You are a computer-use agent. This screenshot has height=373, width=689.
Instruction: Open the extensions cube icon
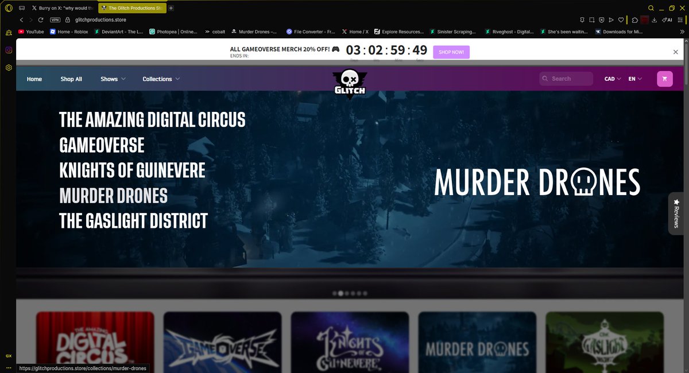click(635, 20)
